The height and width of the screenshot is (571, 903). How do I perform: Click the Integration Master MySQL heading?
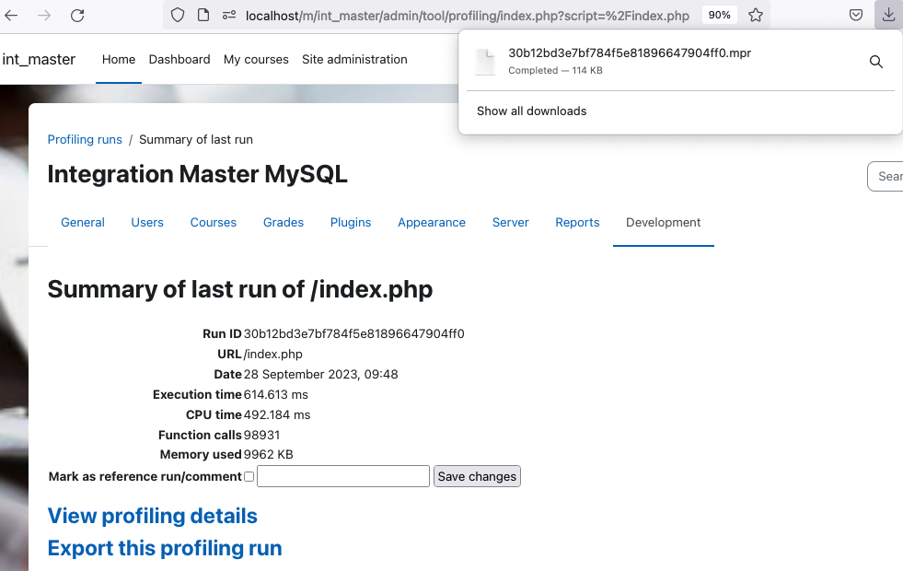point(198,174)
